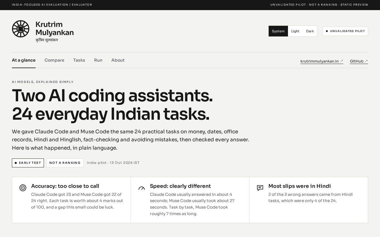Click the Hindi subtitle under the logo
The height and width of the screenshot is (237, 380).
47,40
